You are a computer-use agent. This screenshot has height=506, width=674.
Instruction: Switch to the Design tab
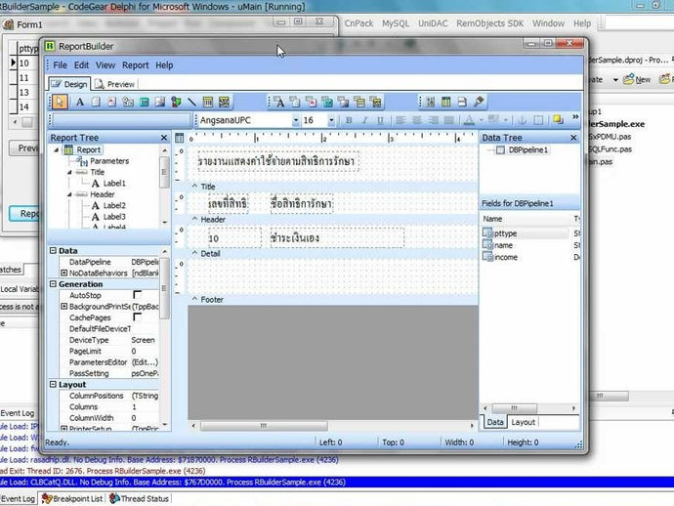pos(69,84)
